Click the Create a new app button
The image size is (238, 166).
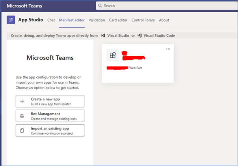coord(50,101)
